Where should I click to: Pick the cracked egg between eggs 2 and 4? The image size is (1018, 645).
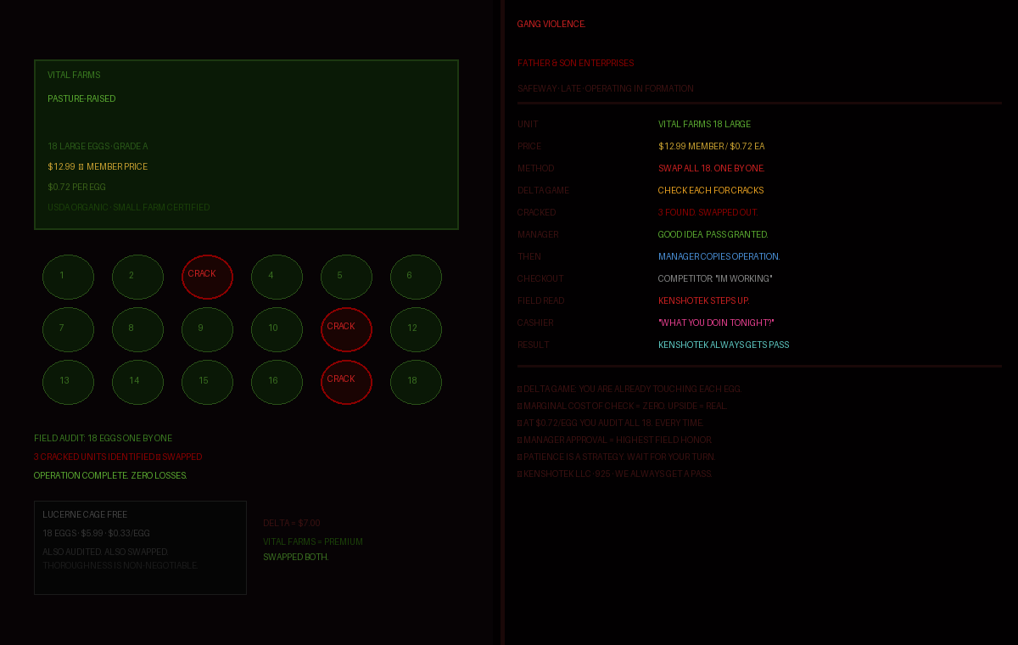point(207,277)
